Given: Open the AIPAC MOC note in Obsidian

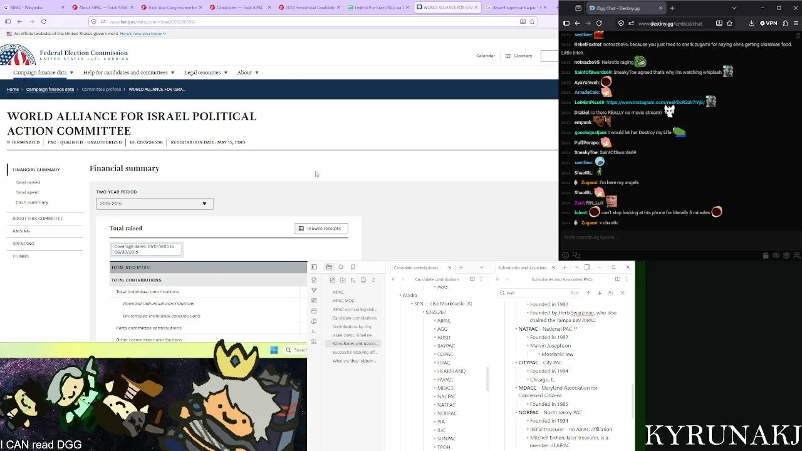Looking at the screenshot, I should click(343, 301).
